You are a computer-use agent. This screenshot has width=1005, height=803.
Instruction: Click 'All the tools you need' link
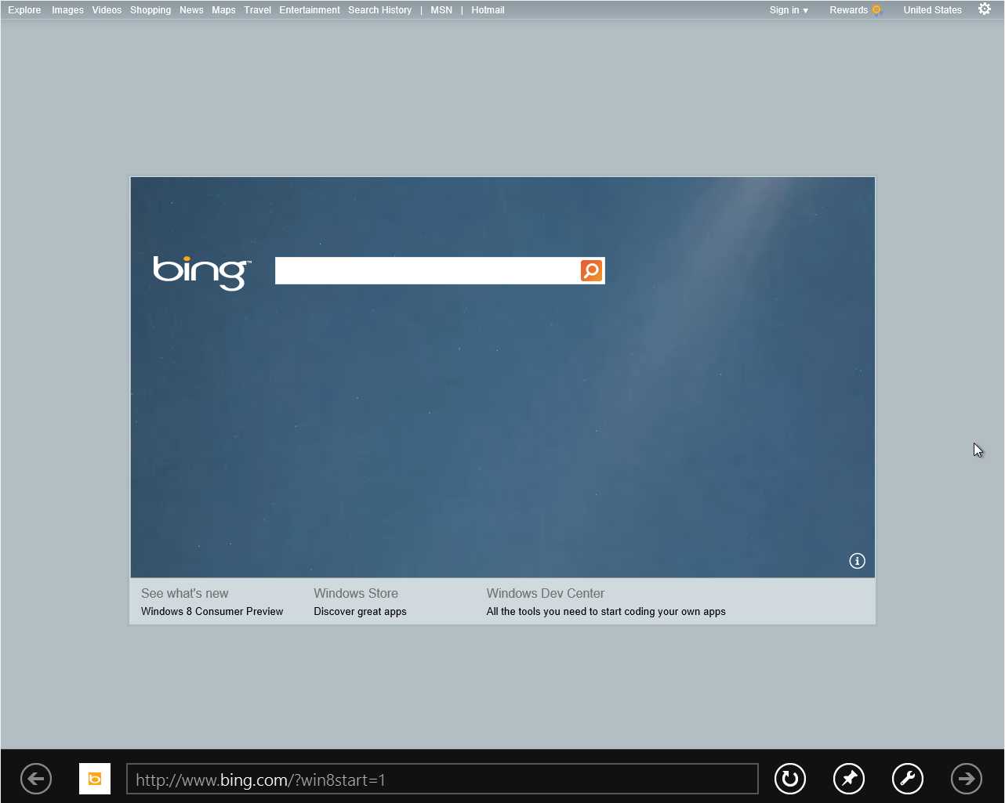(606, 612)
